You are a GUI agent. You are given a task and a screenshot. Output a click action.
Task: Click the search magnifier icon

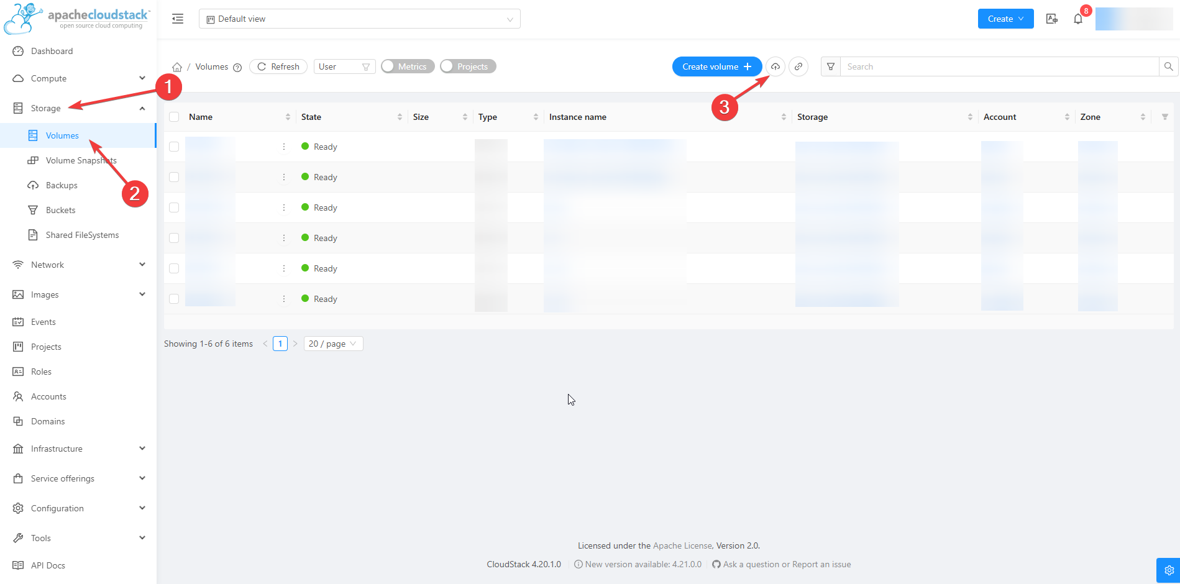point(1168,66)
